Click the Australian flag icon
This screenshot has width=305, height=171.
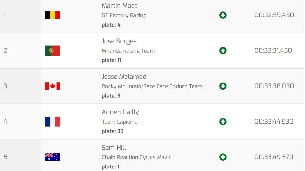point(53,157)
